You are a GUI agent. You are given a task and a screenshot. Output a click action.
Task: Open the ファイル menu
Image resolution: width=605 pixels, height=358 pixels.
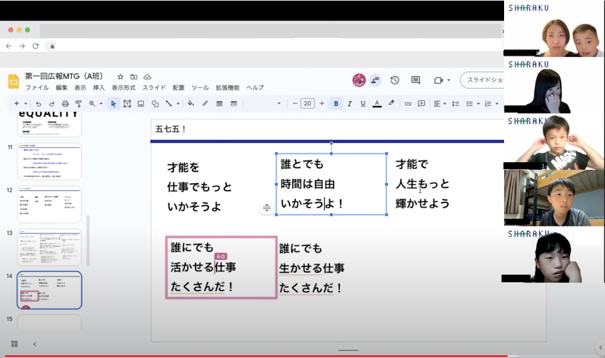pyautogui.click(x=37, y=88)
